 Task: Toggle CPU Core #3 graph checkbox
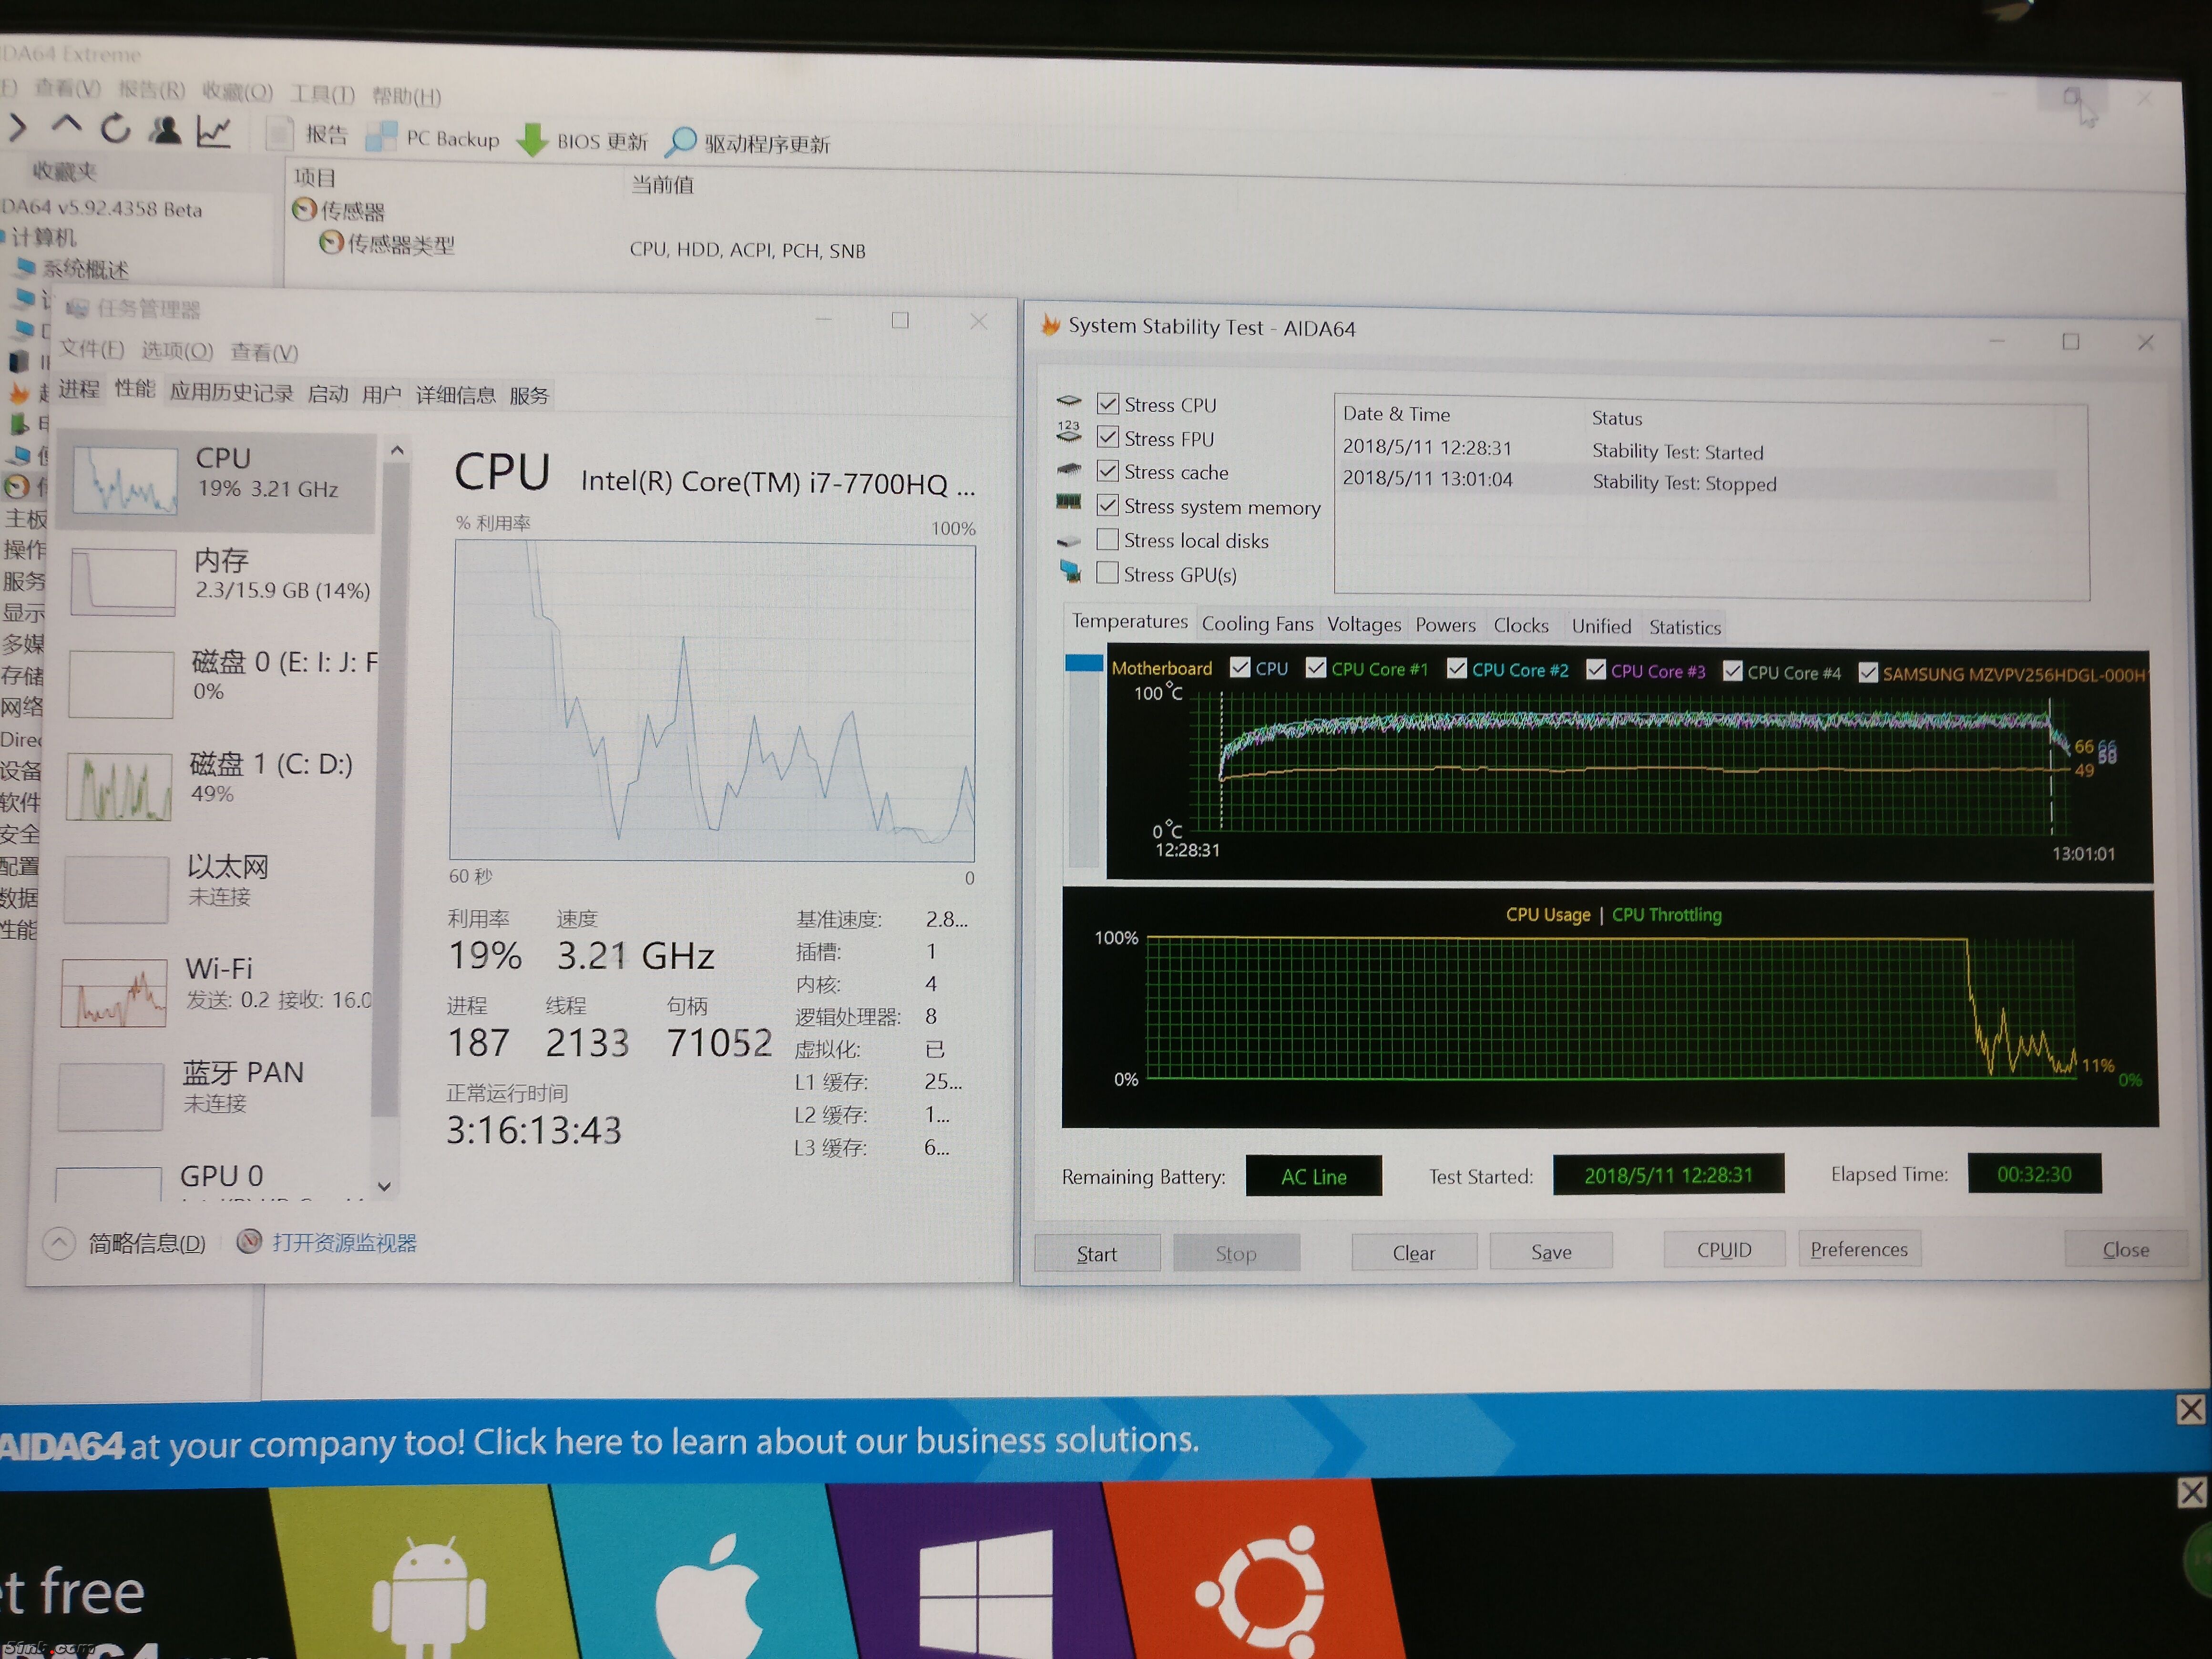pyautogui.click(x=1596, y=670)
